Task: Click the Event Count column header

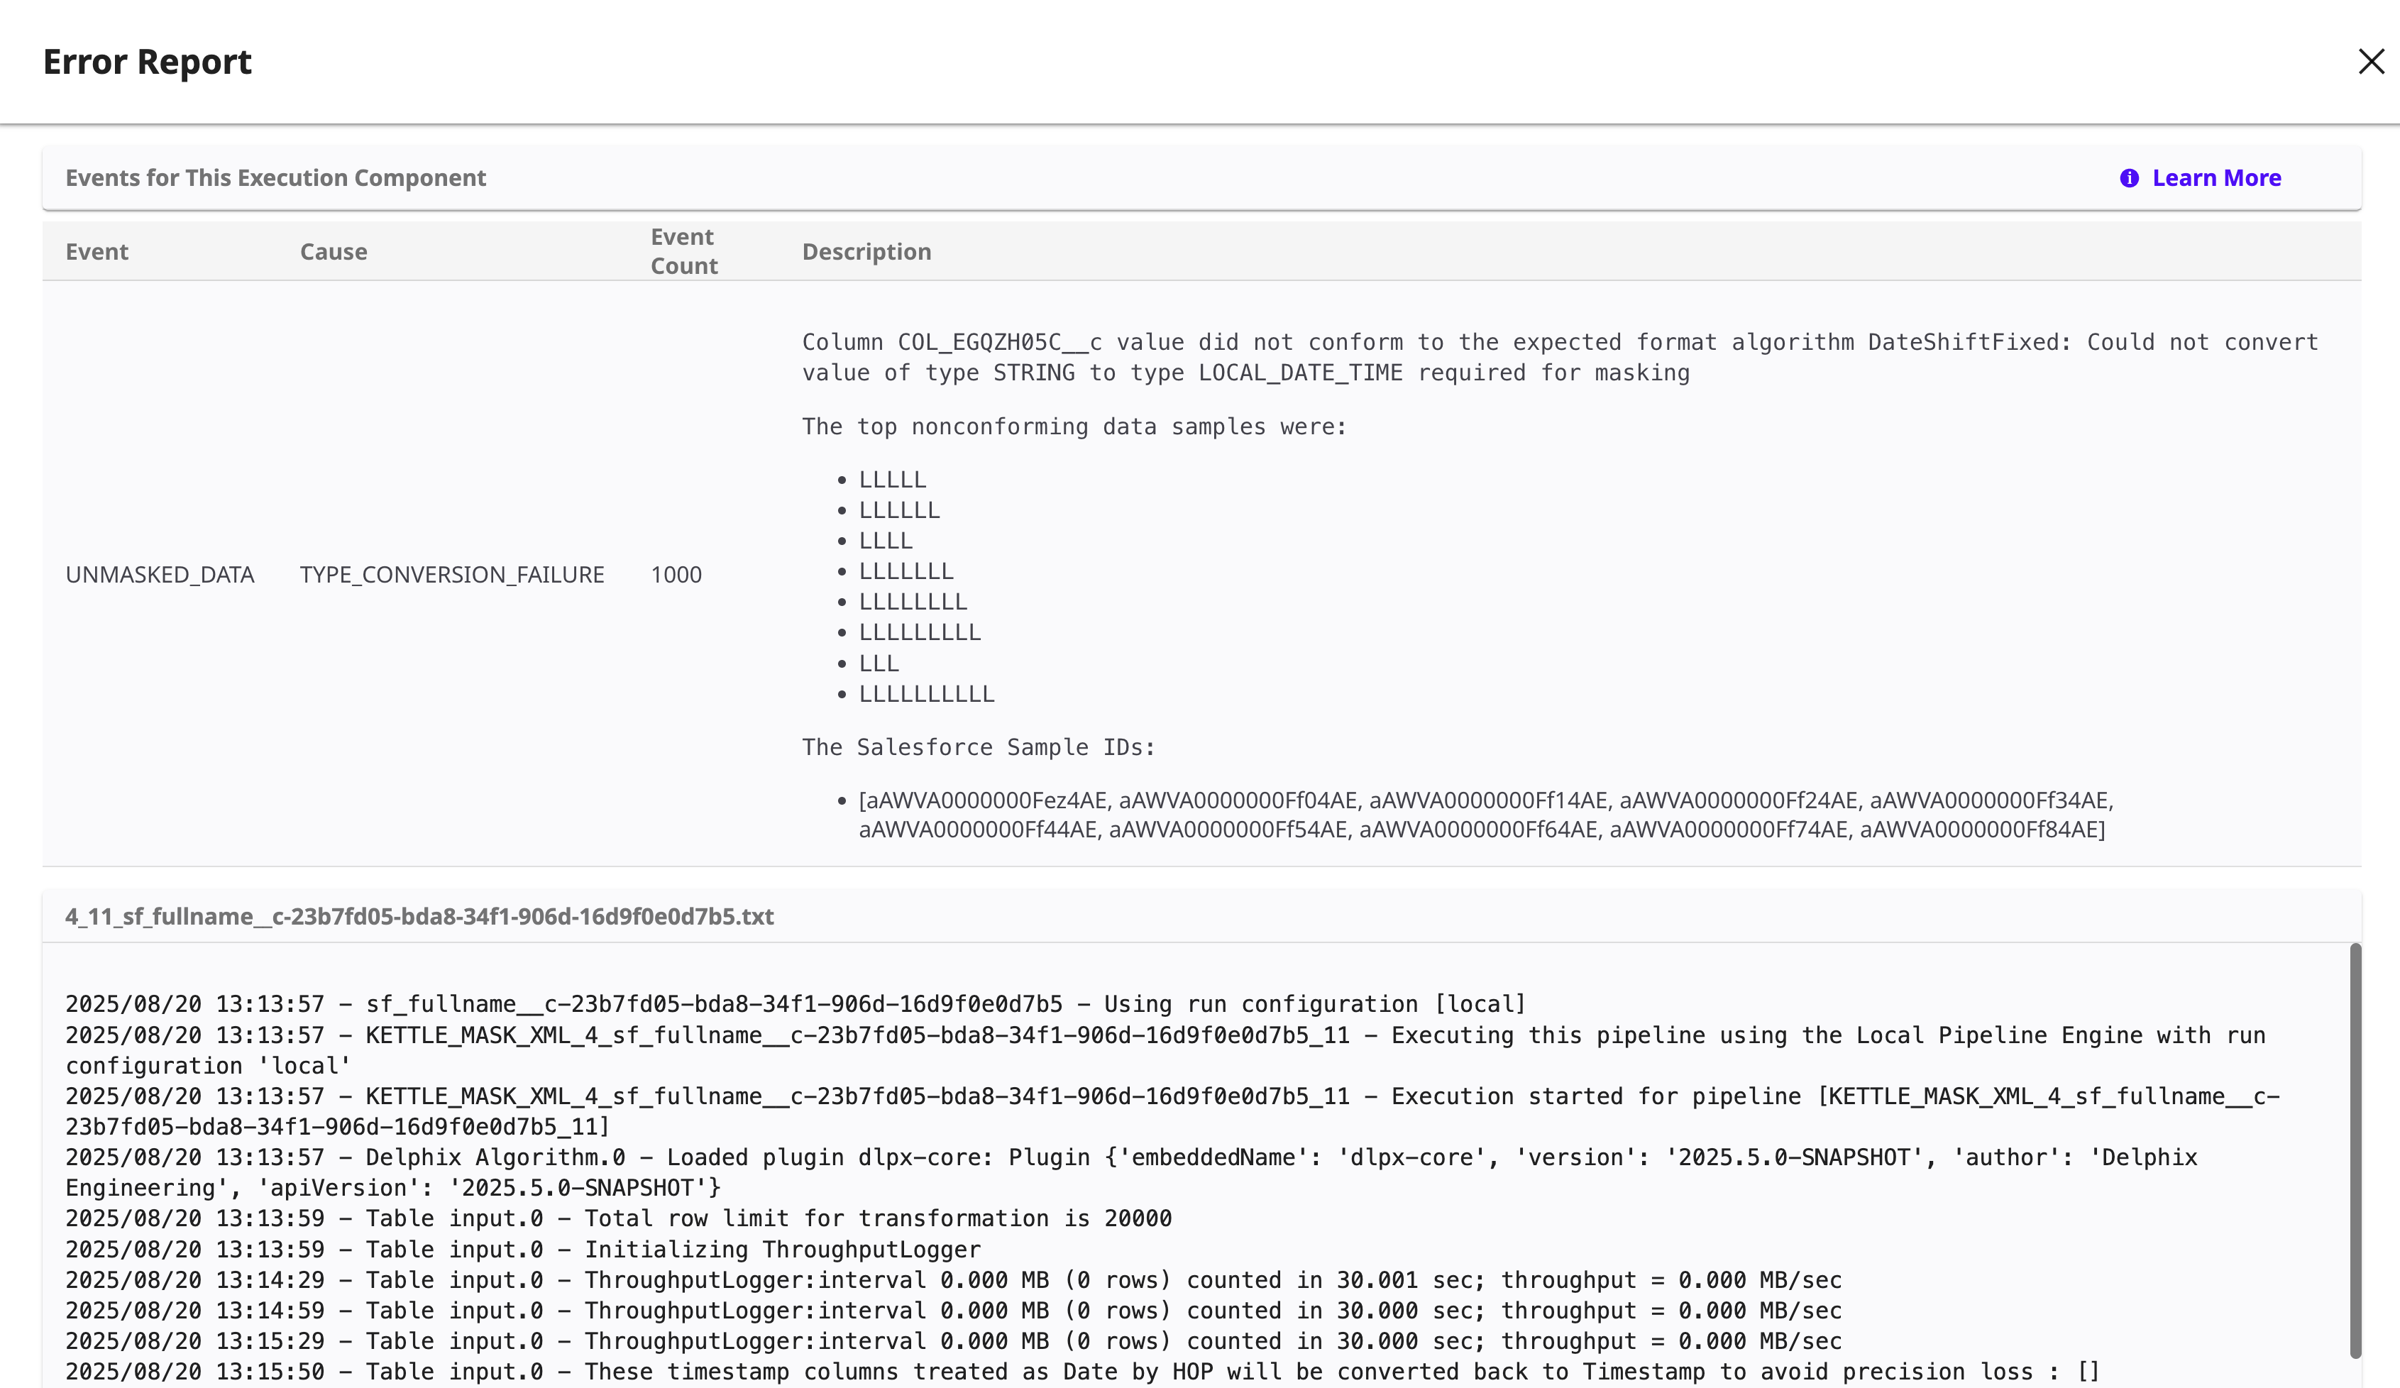Action: tap(683, 251)
